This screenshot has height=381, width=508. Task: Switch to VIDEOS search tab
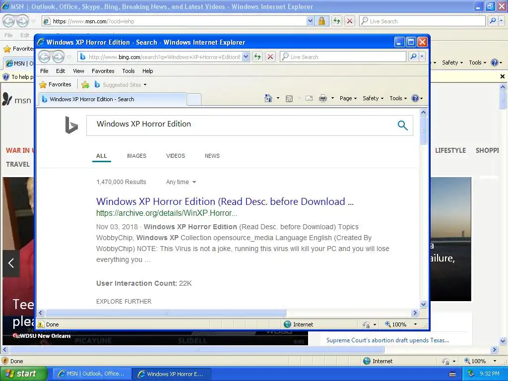(175, 156)
